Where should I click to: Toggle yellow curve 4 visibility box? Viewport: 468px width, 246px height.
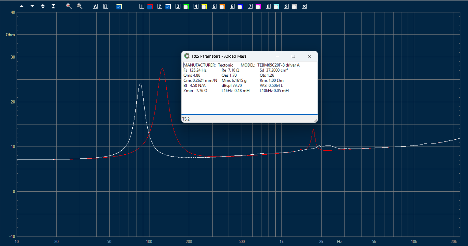coord(204,7)
